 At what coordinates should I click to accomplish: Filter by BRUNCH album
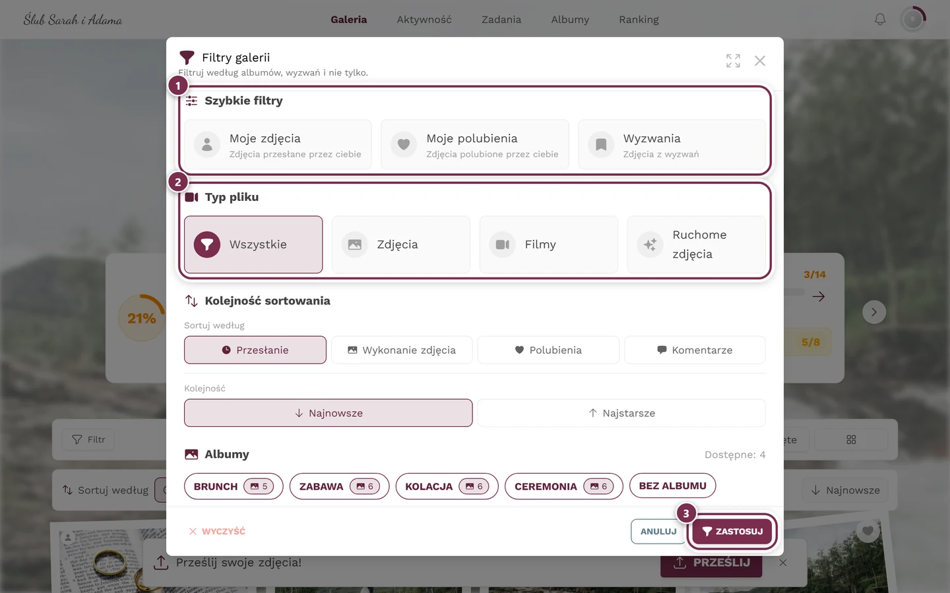234,486
